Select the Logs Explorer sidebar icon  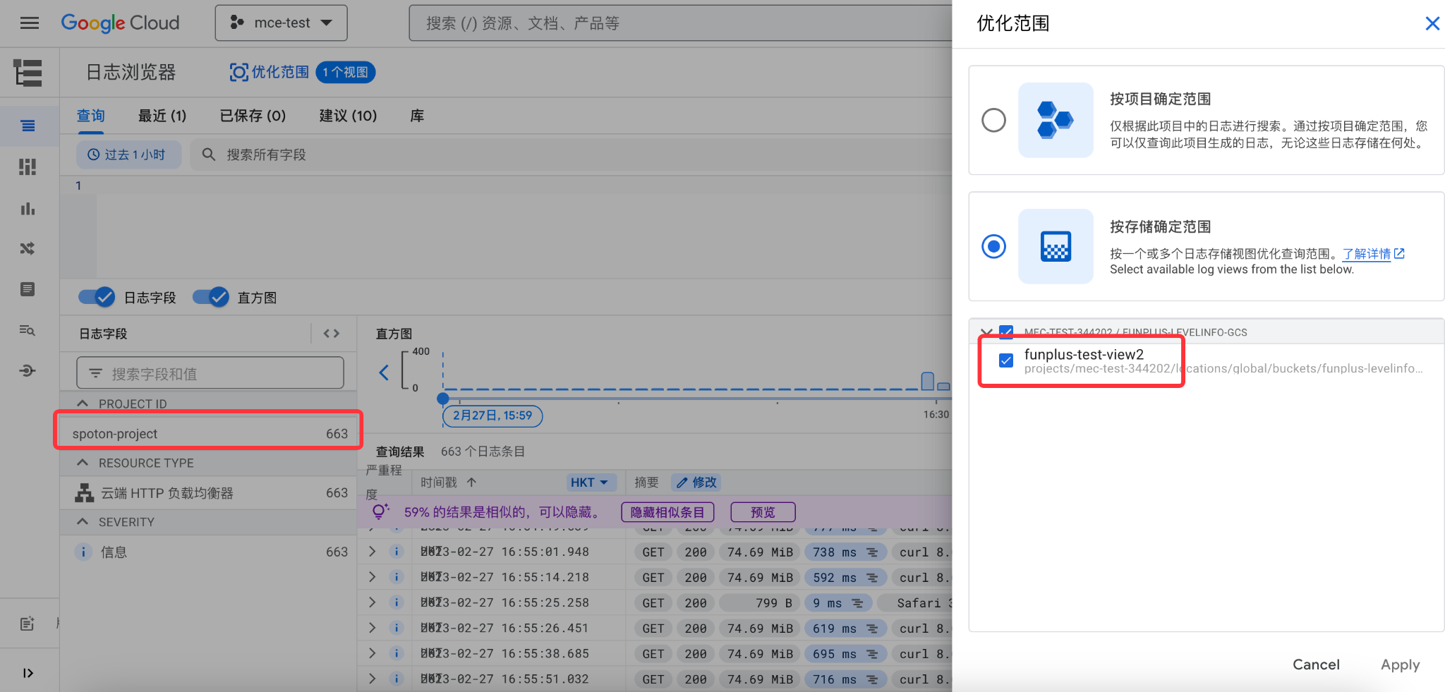tap(28, 126)
